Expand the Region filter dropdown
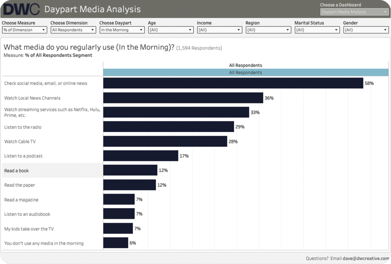The width and height of the screenshot is (391, 264). coord(268,30)
